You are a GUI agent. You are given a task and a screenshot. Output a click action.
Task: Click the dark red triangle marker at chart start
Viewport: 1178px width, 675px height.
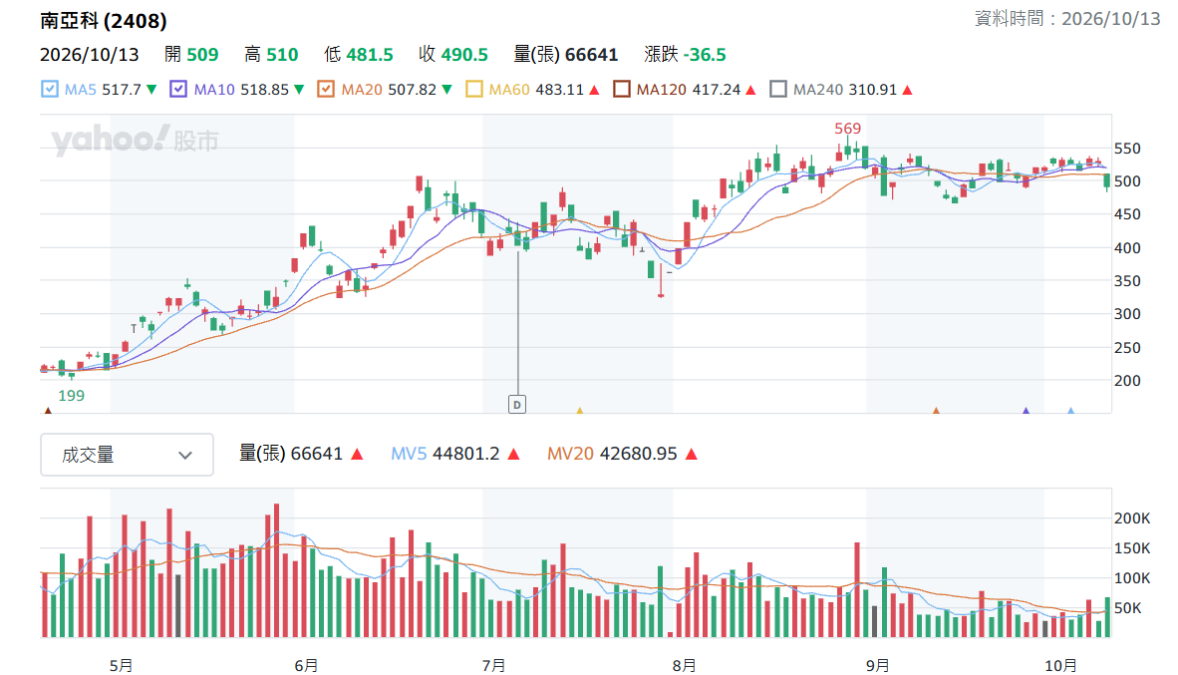point(48,411)
